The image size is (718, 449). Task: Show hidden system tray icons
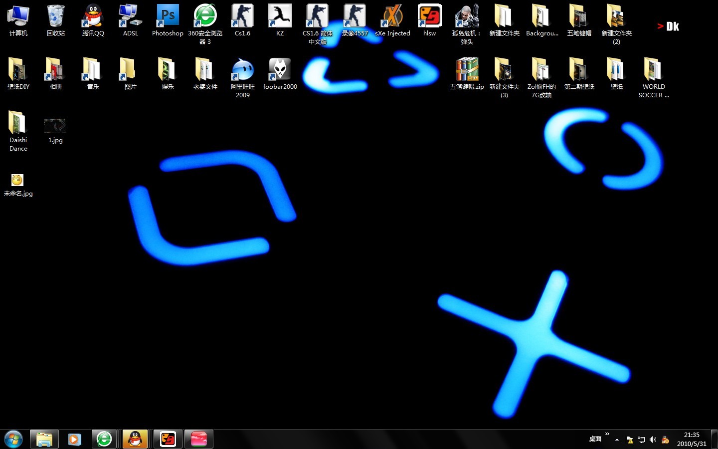tap(617, 440)
